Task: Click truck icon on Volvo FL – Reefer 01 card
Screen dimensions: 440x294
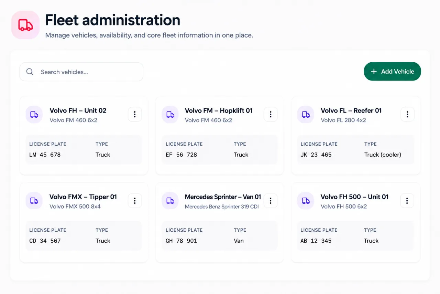Action: [306, 115]
